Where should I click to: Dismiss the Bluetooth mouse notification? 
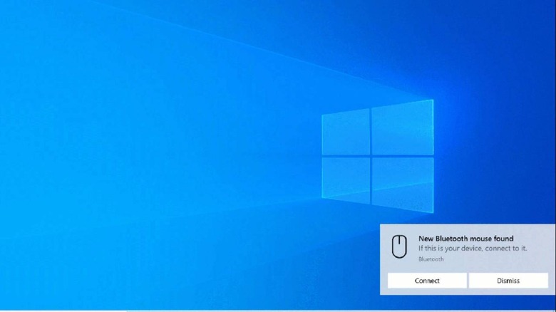[508, 281]
